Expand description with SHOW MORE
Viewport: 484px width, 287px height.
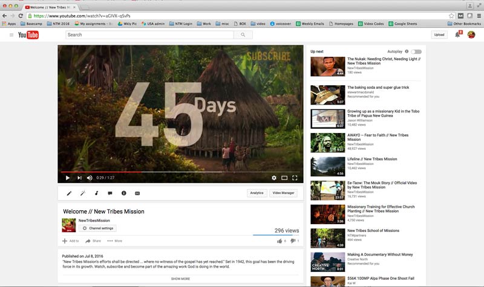click(180, 279)
